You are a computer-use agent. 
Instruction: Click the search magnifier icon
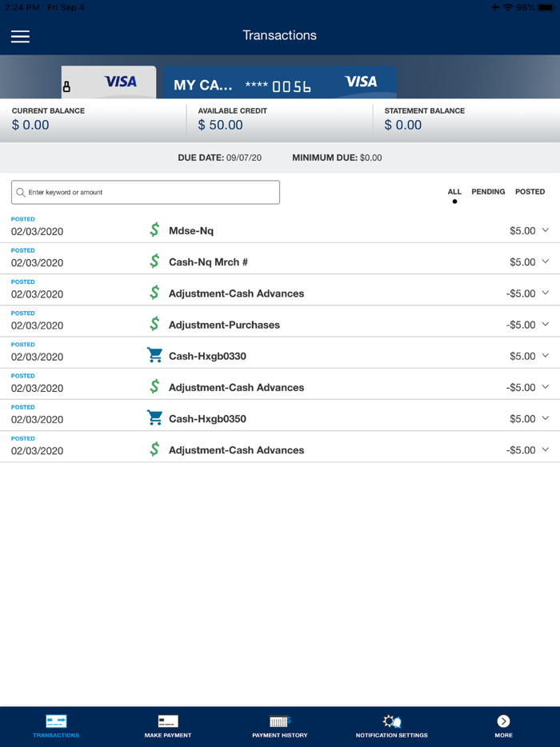[21, 193]
